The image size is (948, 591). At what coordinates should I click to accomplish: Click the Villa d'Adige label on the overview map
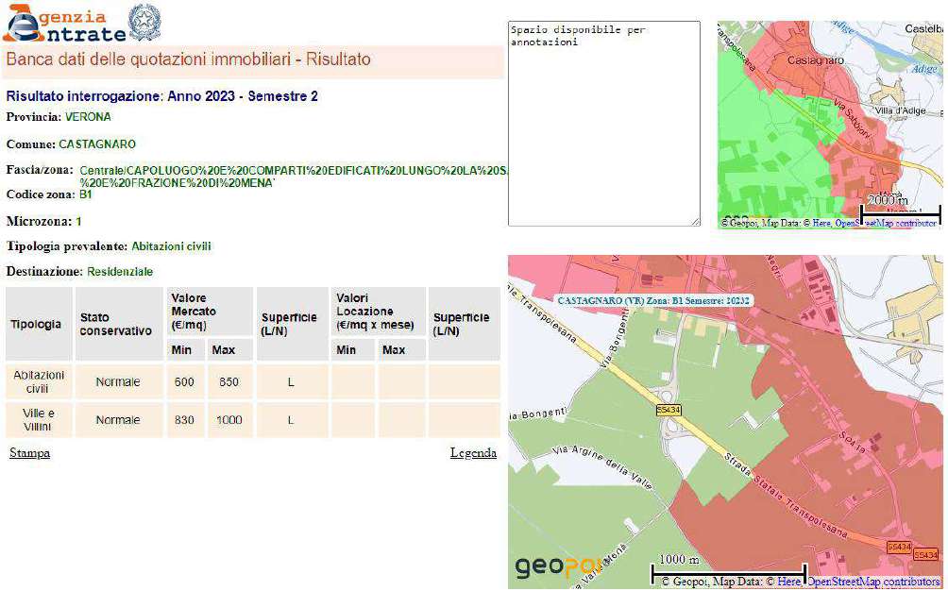click(902, 111)
